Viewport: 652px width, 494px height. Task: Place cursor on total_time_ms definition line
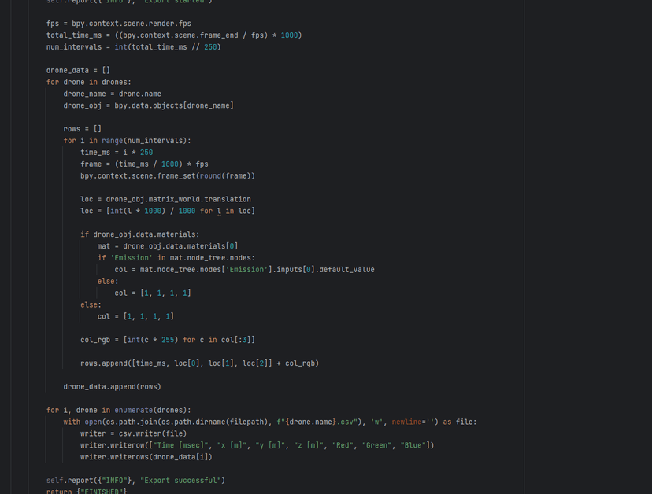pos(174,35)
